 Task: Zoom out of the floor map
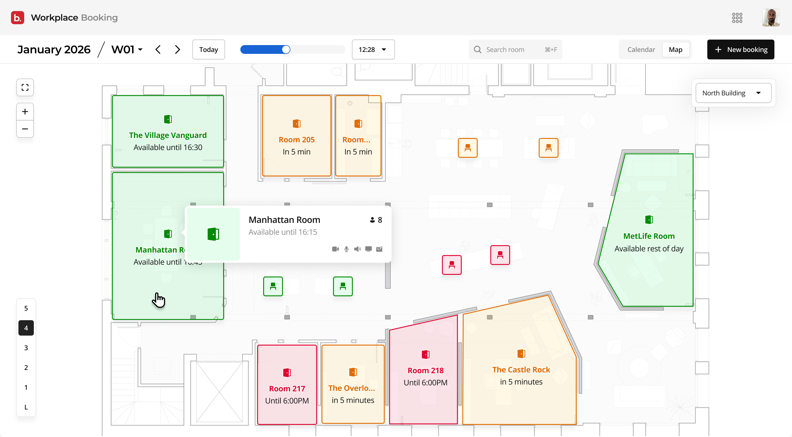(25, 129)
